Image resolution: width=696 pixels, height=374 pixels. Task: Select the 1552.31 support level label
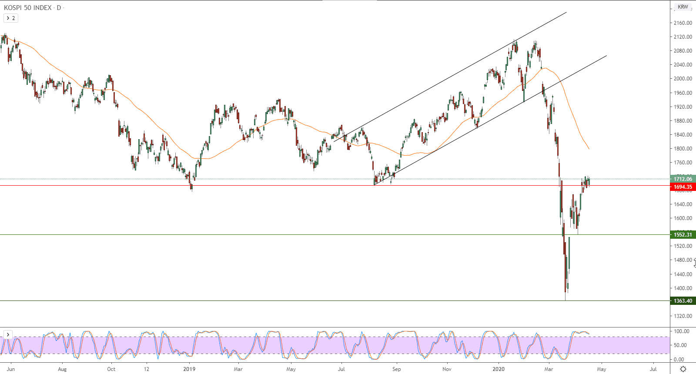click(x=683, y=235)
